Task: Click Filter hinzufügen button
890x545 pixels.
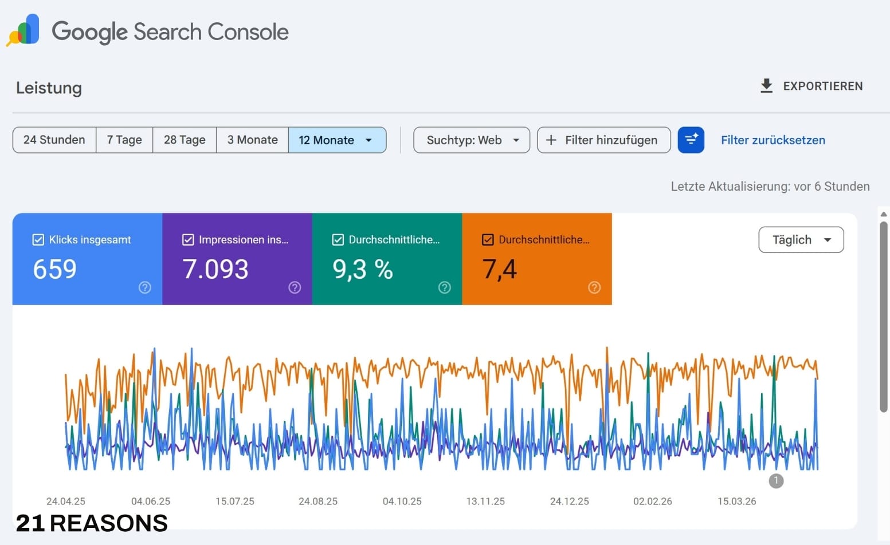Action: click(604, 140)
